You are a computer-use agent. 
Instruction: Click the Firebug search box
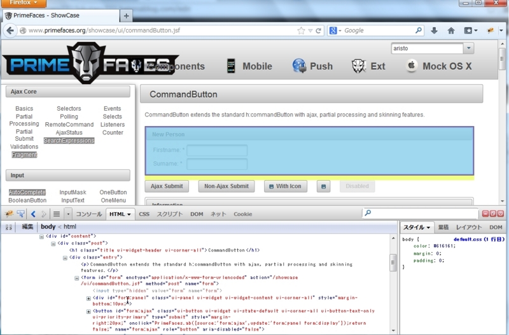point(421,213)
